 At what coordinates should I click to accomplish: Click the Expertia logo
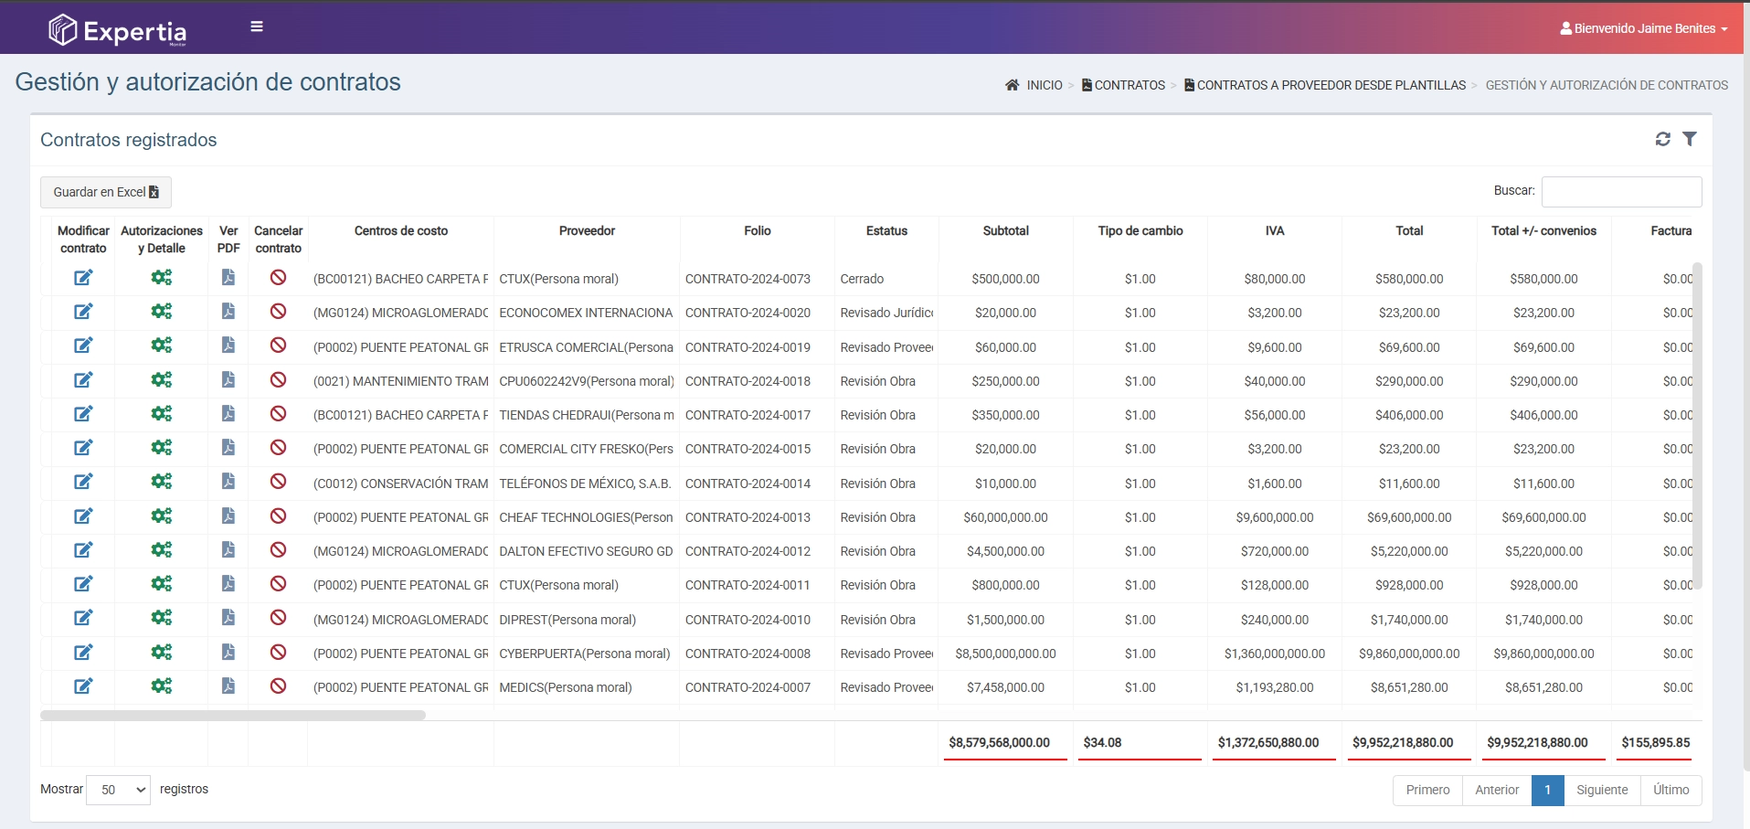click(117, 30)
